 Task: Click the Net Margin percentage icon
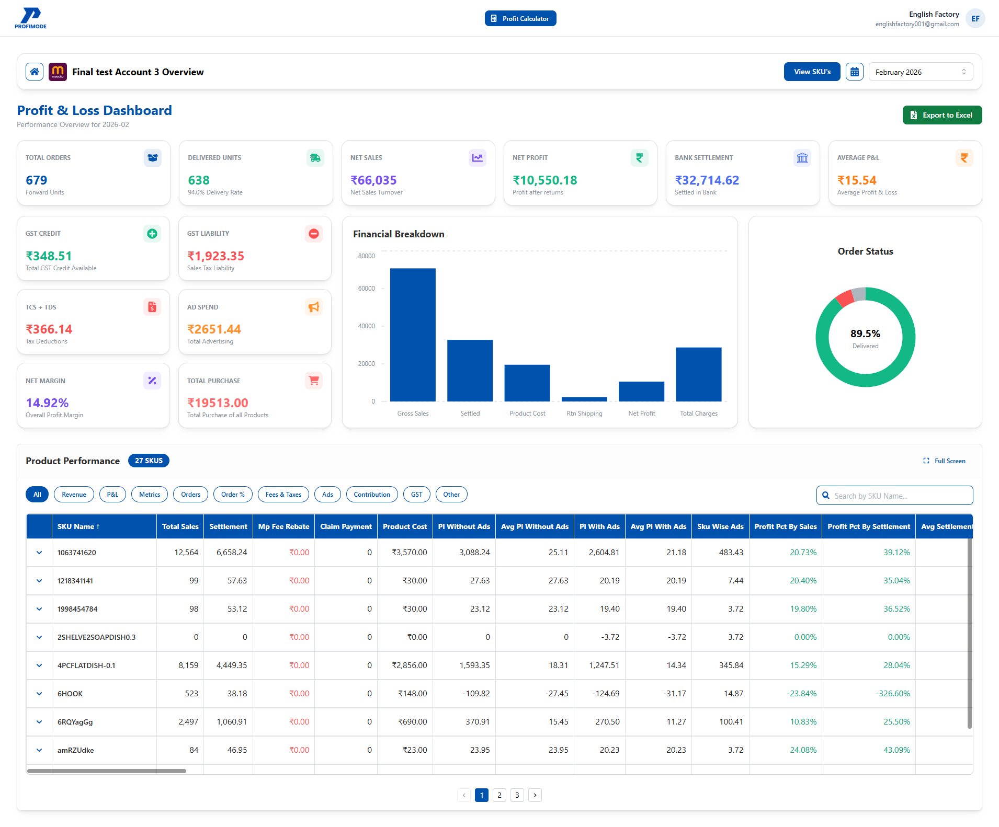click(x=152, y=381)
